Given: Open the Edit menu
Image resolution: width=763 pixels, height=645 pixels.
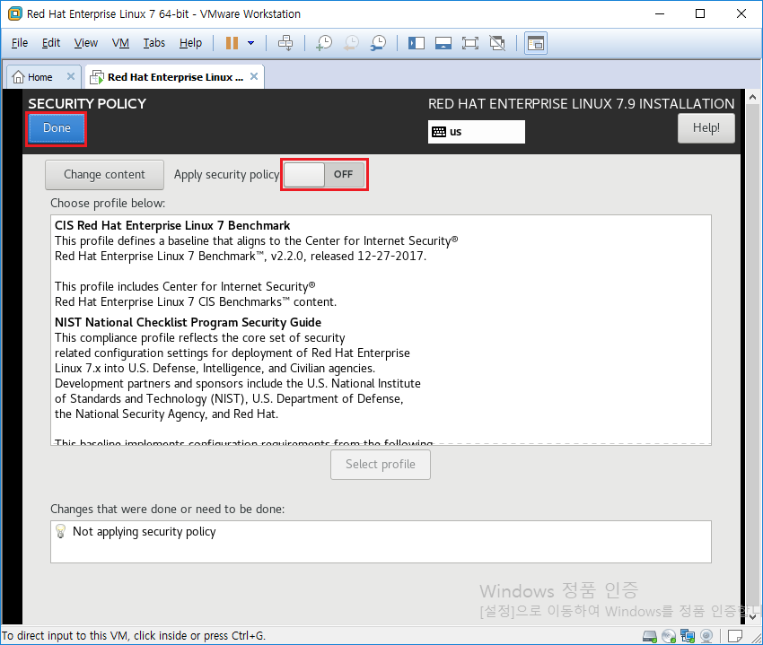Looking at the screenshot, I should tap(51, 43).
